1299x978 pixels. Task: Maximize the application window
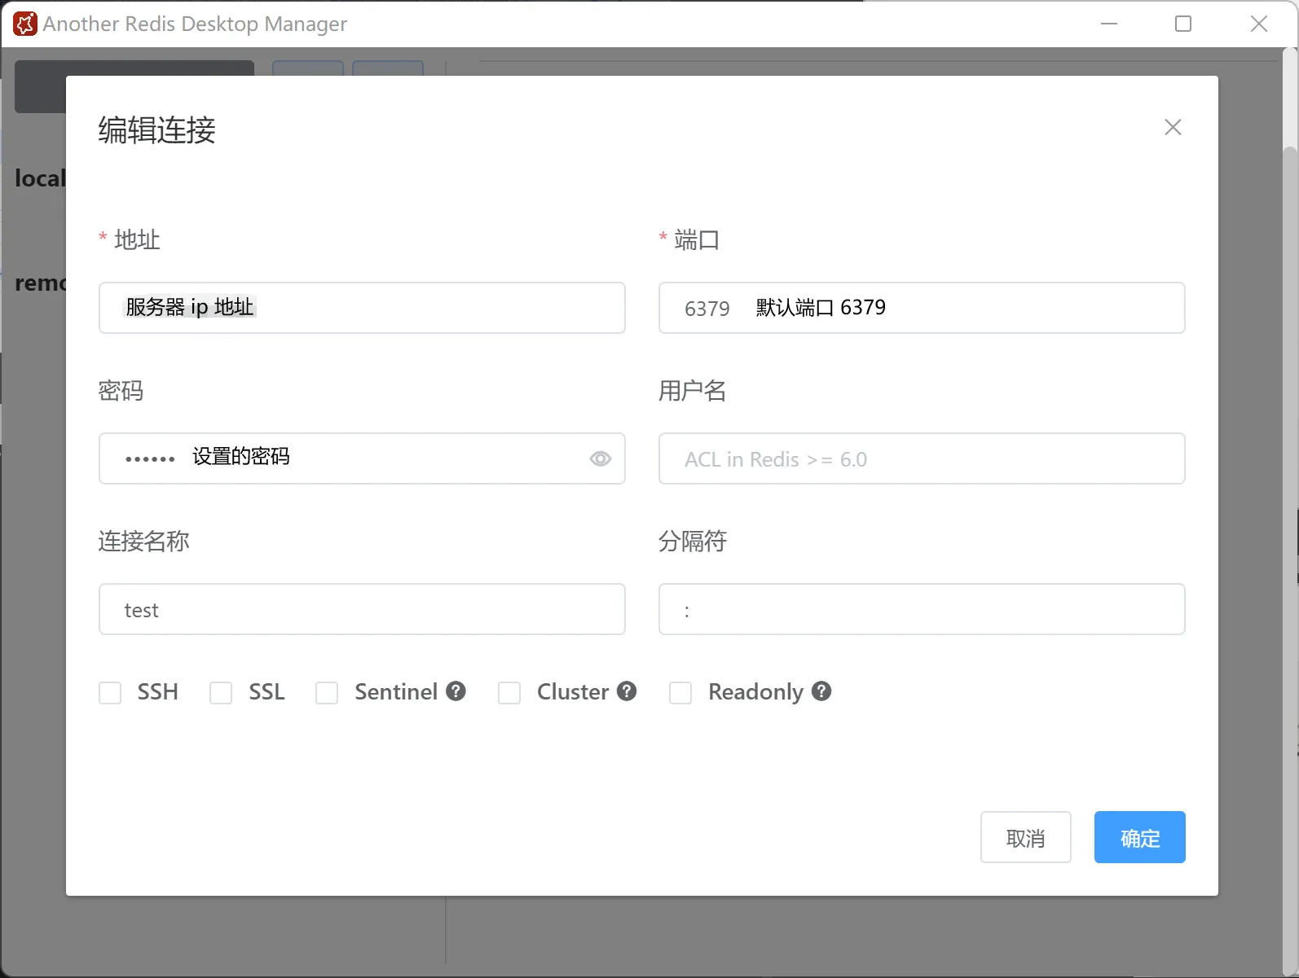[1183, 24]
